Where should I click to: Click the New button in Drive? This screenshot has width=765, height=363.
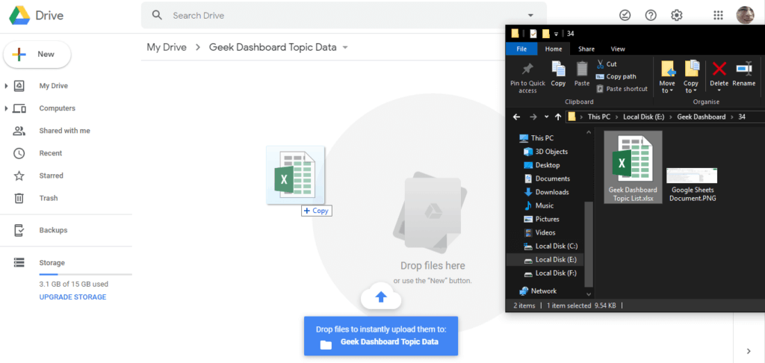click(37, 55)
